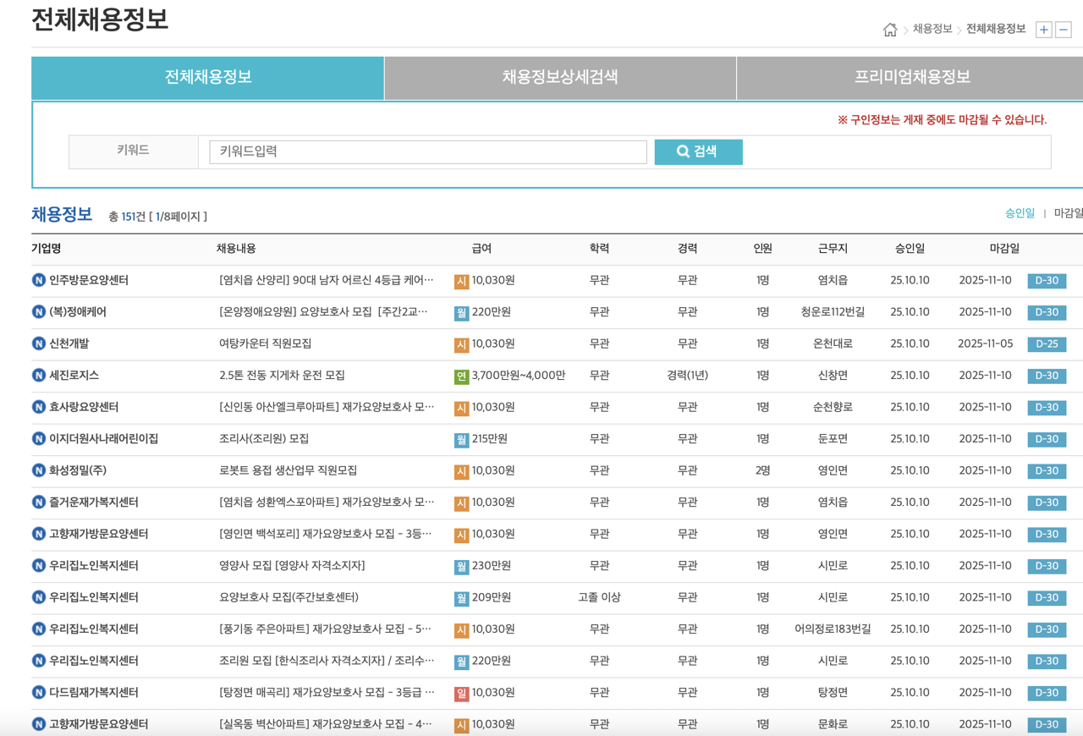Click the D-25 deadline badge for 신천개발
Screen dimensions: 1083x736
pyautogui.click(x=1047, y=343)
